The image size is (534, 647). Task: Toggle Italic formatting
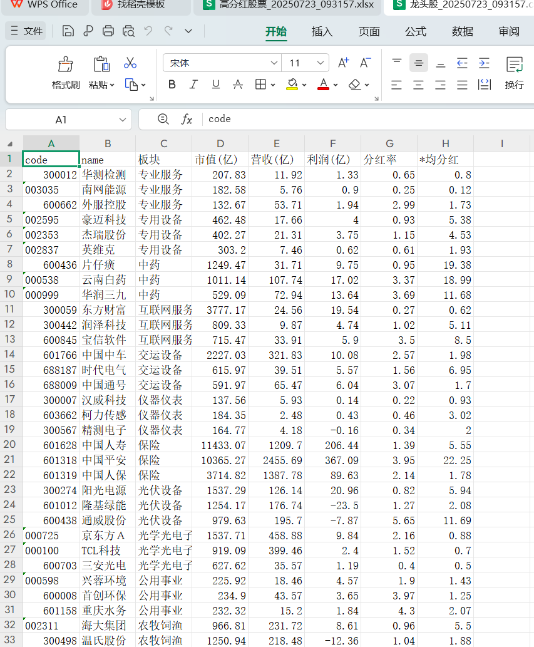pos(193,85)
